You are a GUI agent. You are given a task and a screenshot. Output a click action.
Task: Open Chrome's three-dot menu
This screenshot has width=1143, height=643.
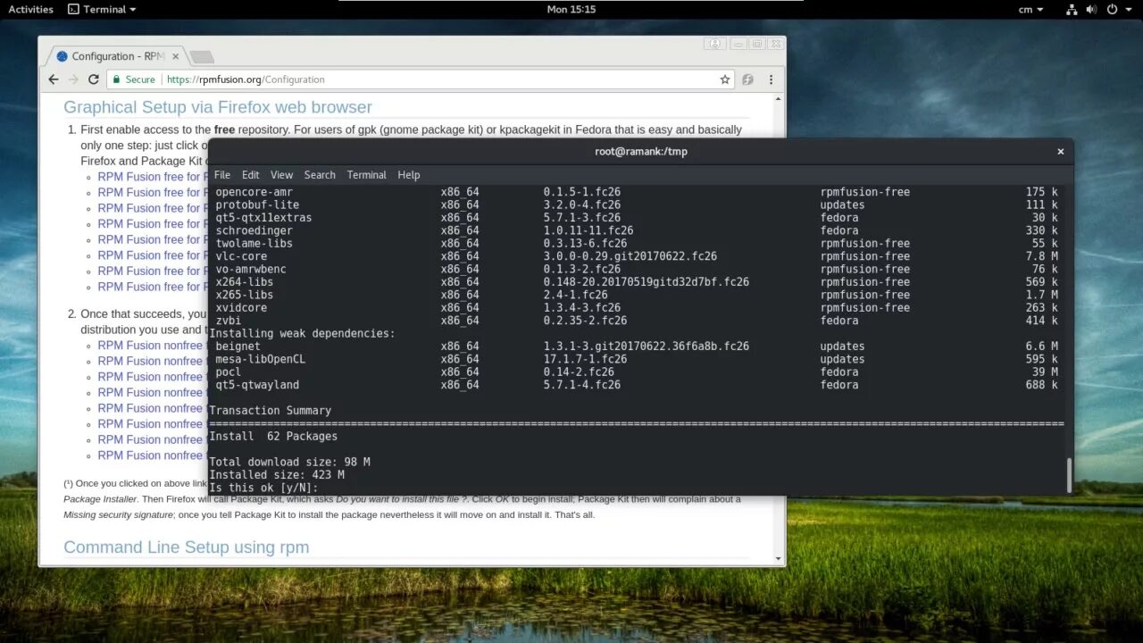click(771, 79)
